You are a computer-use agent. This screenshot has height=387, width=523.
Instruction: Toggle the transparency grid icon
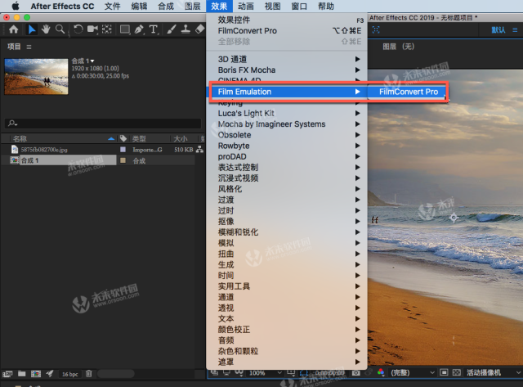[x=457, y=372]
